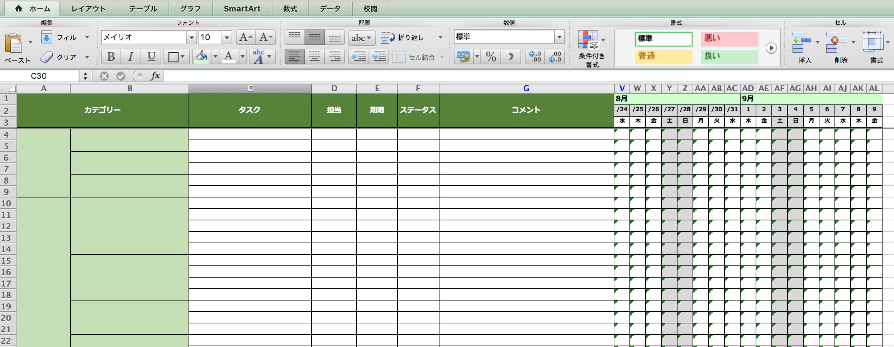Select the 良い cell style
The height and width of the screenshot is (347, 894).
pos(729,57)
